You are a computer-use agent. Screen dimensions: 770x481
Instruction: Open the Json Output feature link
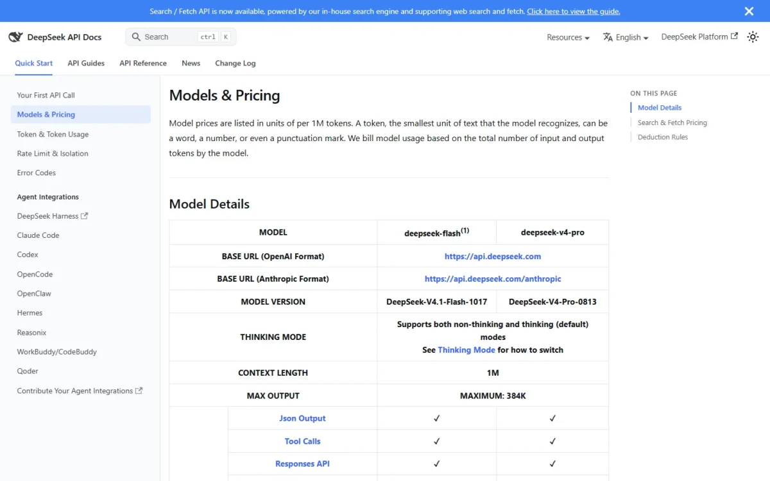pyautogui.click(x=302, y=418)
